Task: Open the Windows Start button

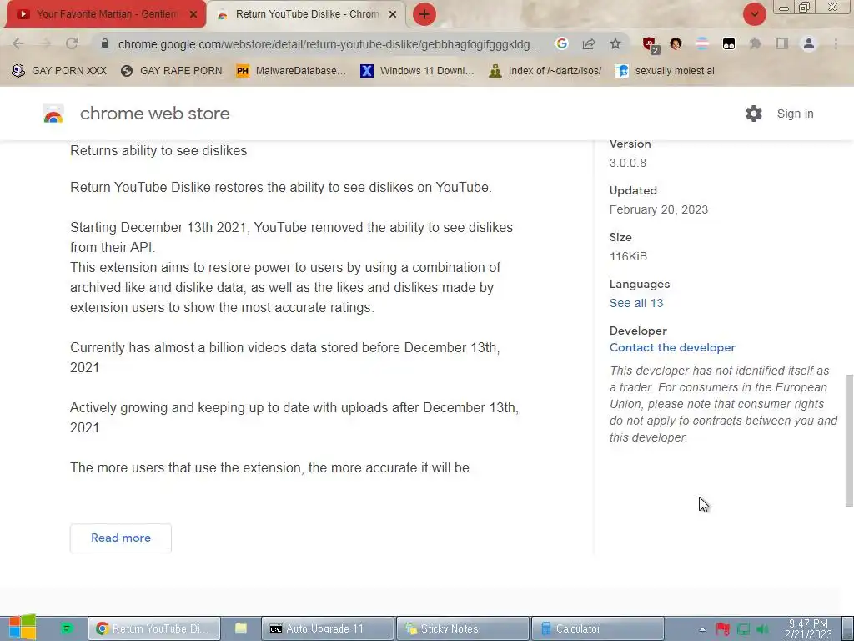Action: pos(23,627)
